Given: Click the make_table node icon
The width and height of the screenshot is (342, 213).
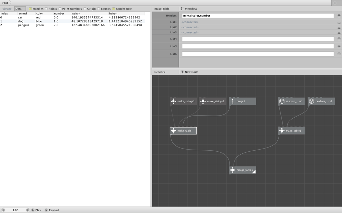Looking at the screenshot, I should click(x=173, y=131).
